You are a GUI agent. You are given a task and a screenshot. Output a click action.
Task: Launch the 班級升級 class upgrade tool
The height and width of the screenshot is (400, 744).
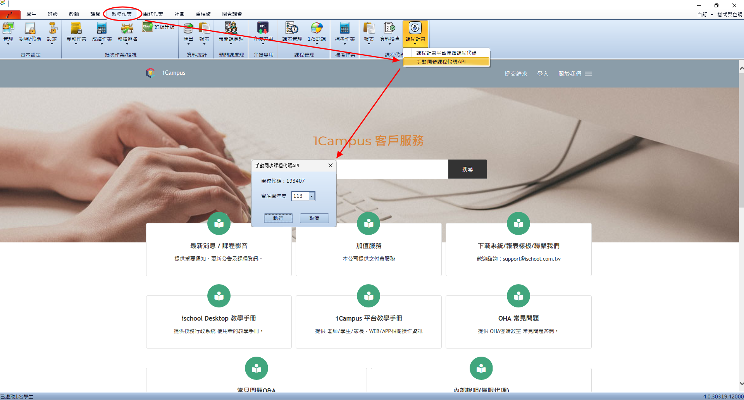(159, 27)
